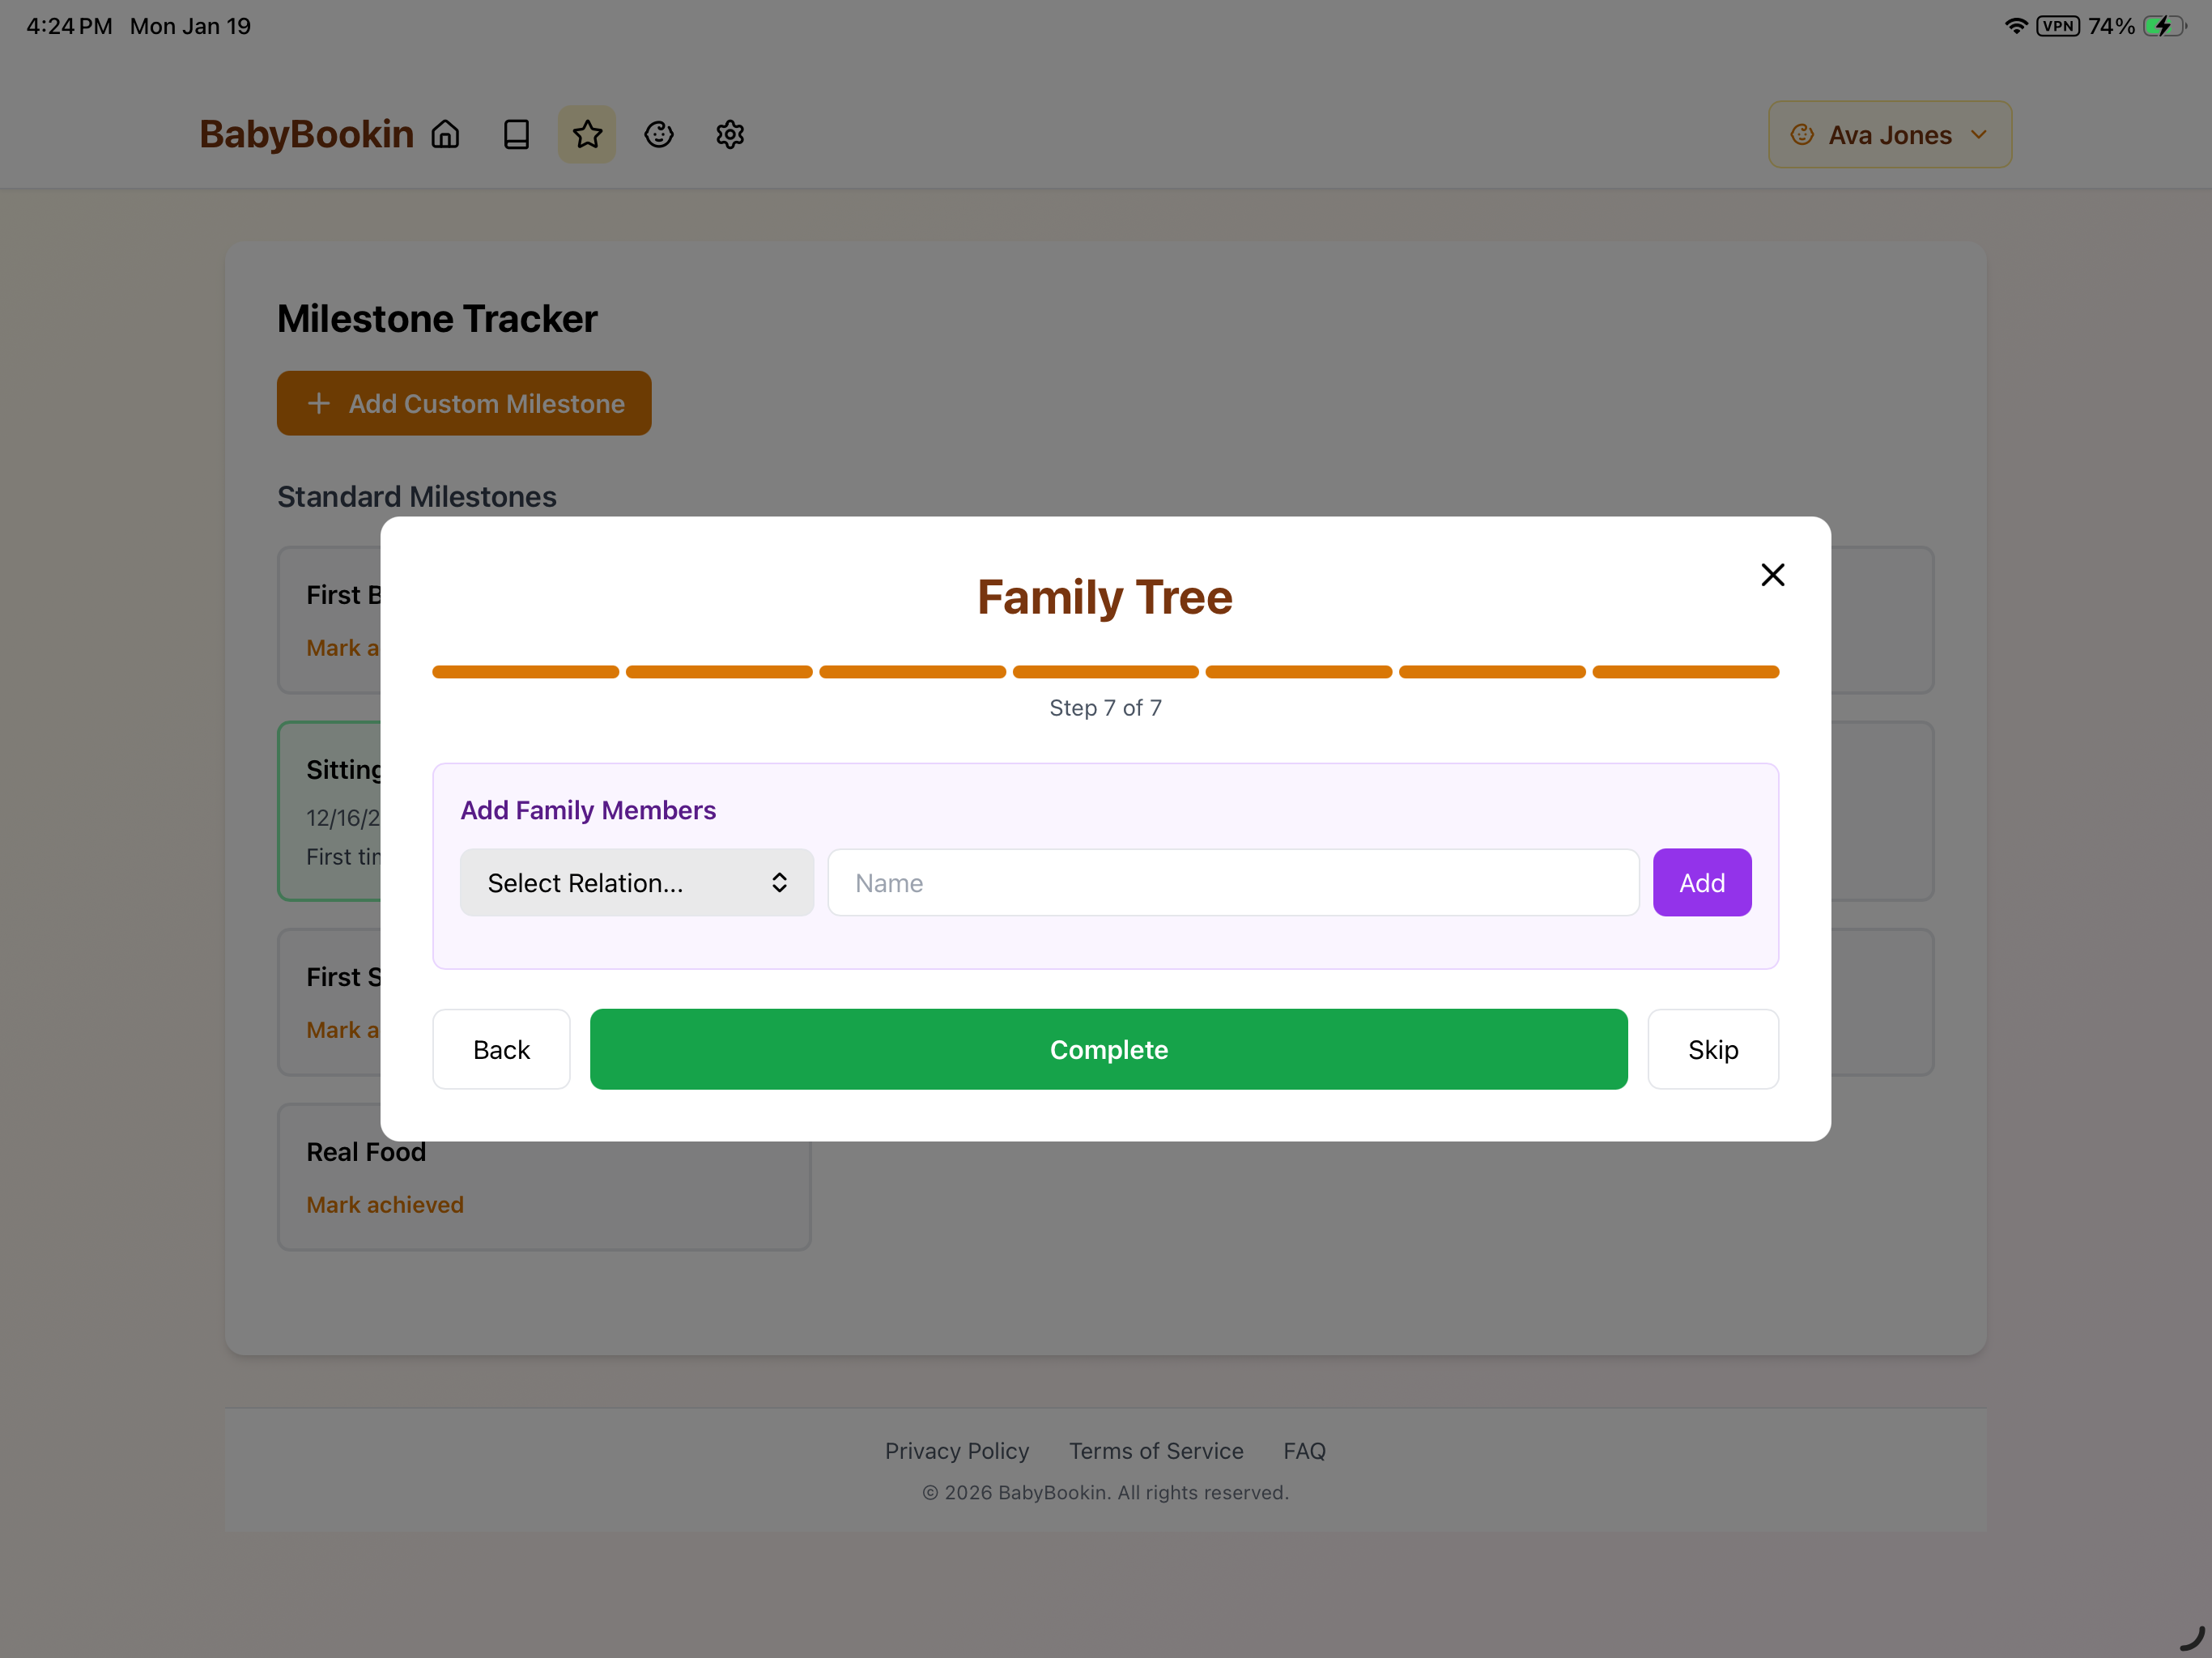Click the Step 7 of 7 label
Image resolution: width=2212 pixels, height=1658 pixels.
[x=1105, y=708]
